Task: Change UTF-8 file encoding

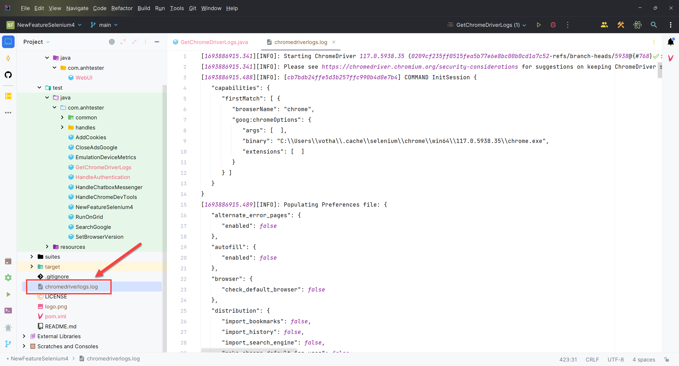Action: [616, 360]
